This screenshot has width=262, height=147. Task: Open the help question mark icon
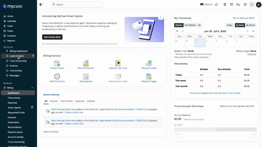(x=245, y=5)
